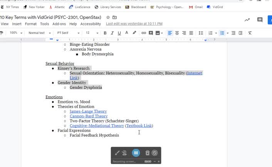Toggle underline text formatting

coord(119,33)
